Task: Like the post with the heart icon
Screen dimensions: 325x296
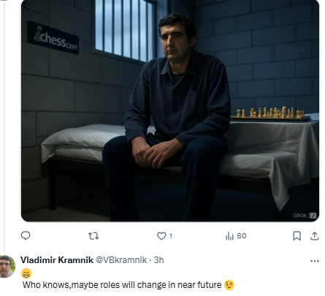Action: (x=161, y=236)
